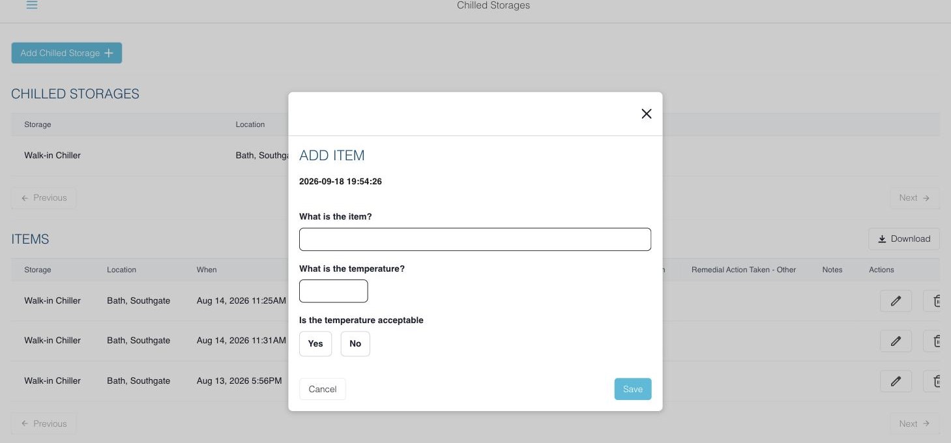Go to Previous page of items
The width and height of the screenshot is (951, 443).
pyautogui.click(x=44, y=423)
